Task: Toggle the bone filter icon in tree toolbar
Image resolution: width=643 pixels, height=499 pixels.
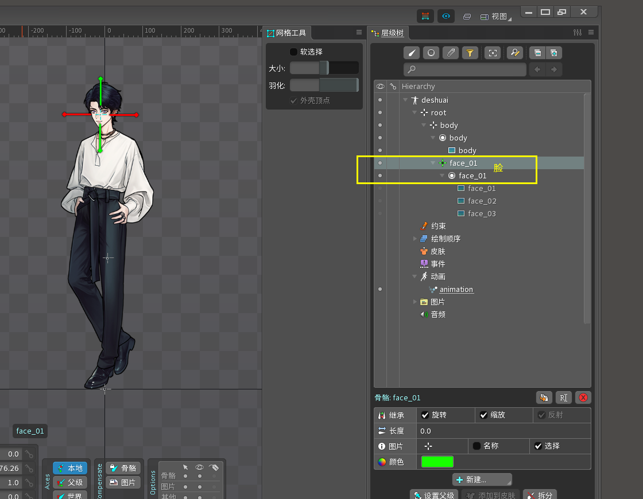Action: pos(412,53)
